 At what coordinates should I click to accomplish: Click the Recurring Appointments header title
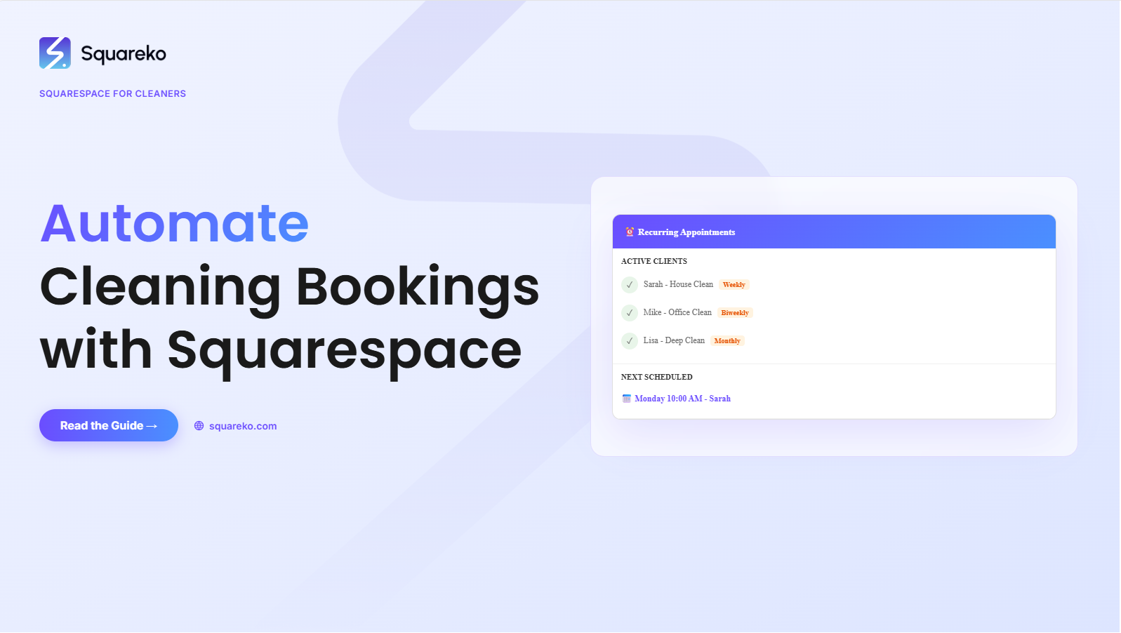[x=686, y=232]
